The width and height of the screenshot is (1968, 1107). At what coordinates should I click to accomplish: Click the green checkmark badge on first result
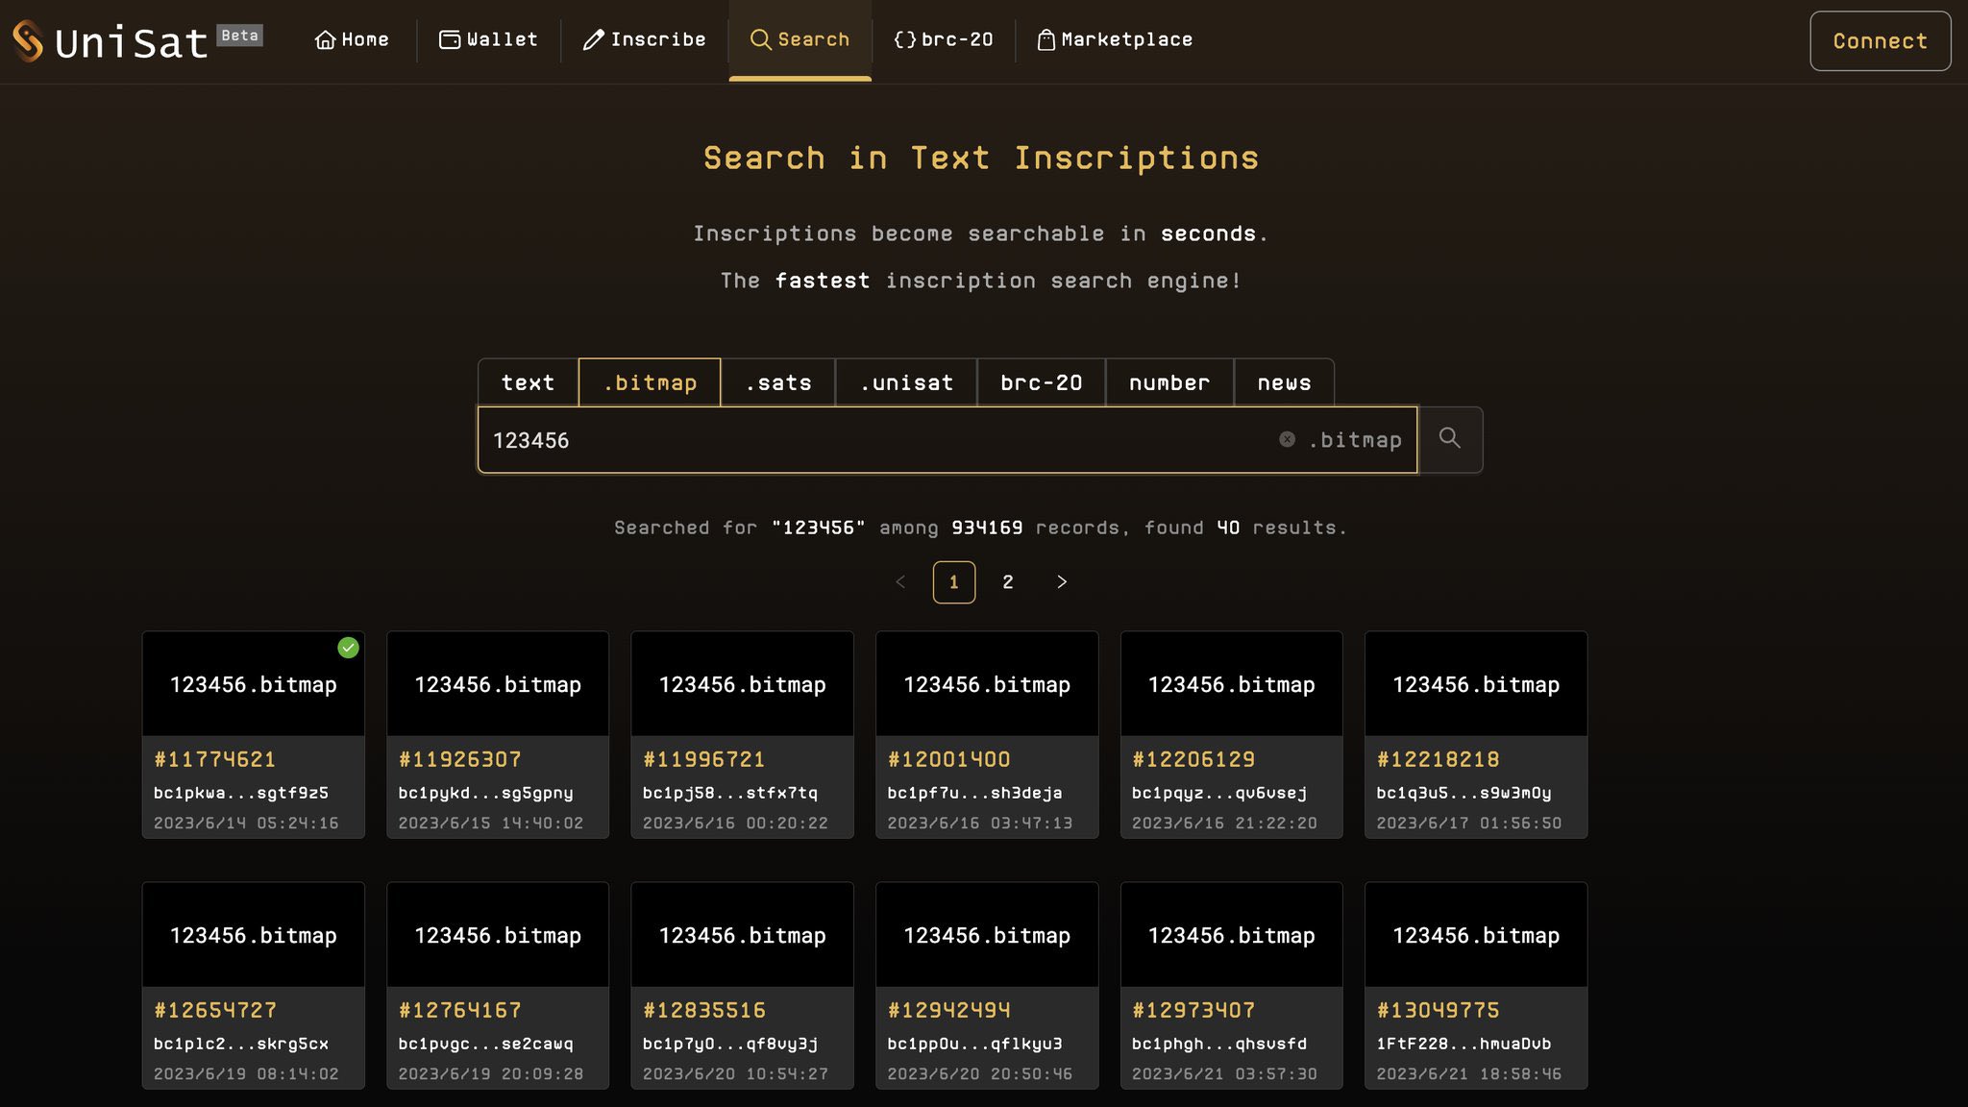[349, 648]
